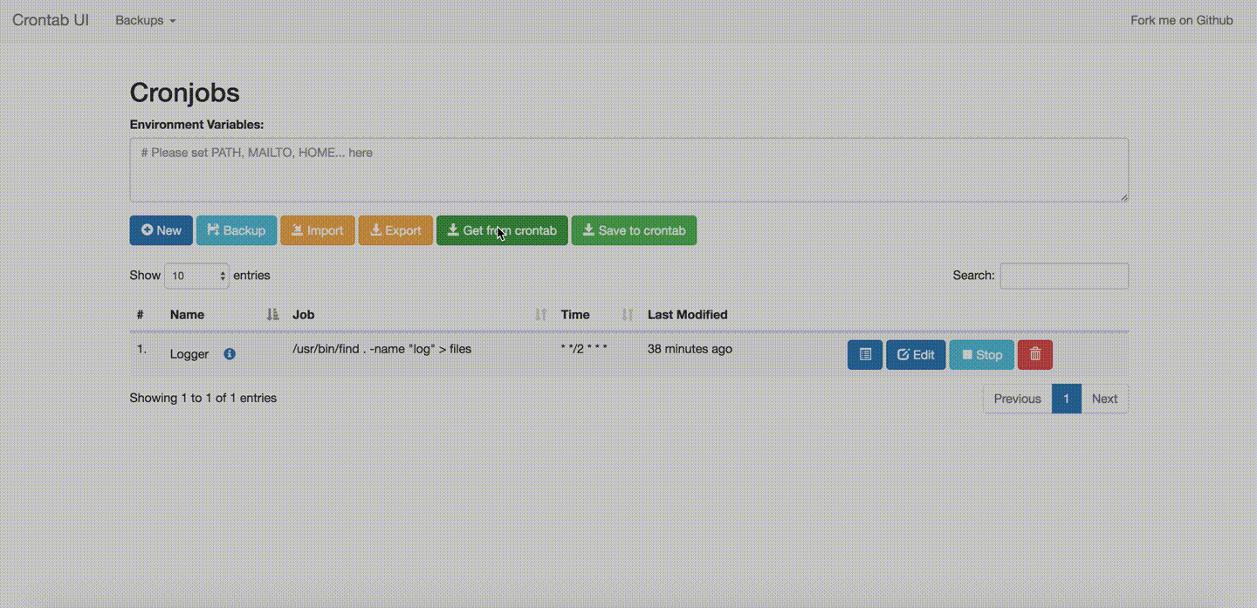
Task: Click the Backup button
Action: point(237,230)
